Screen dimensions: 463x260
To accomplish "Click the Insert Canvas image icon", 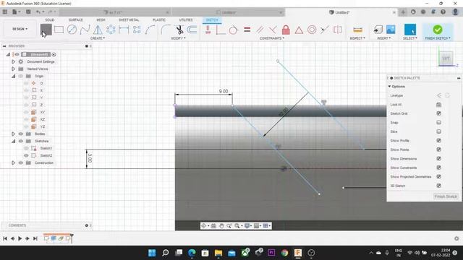I will [391, 30].
